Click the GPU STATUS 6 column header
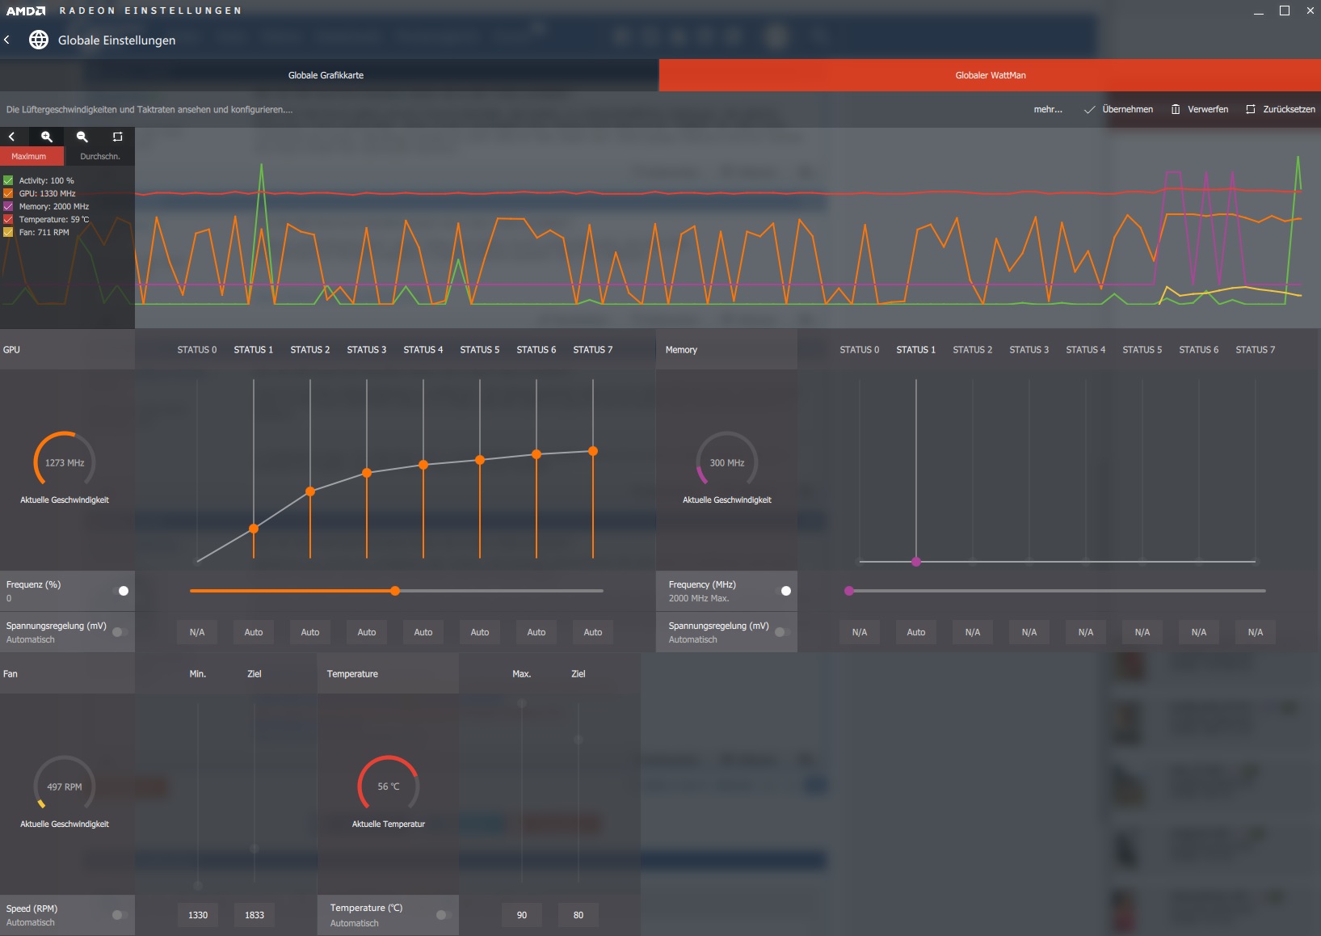 536,350
